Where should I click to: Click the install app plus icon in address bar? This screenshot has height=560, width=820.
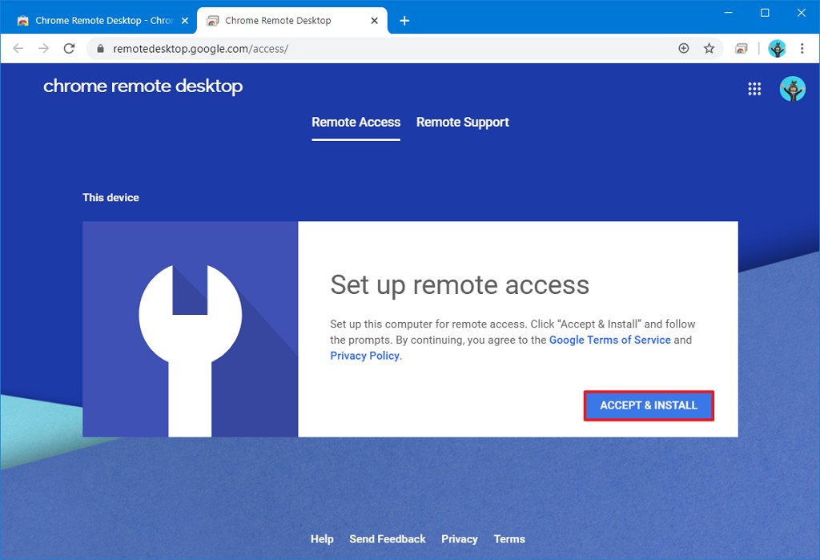point(684,49)
